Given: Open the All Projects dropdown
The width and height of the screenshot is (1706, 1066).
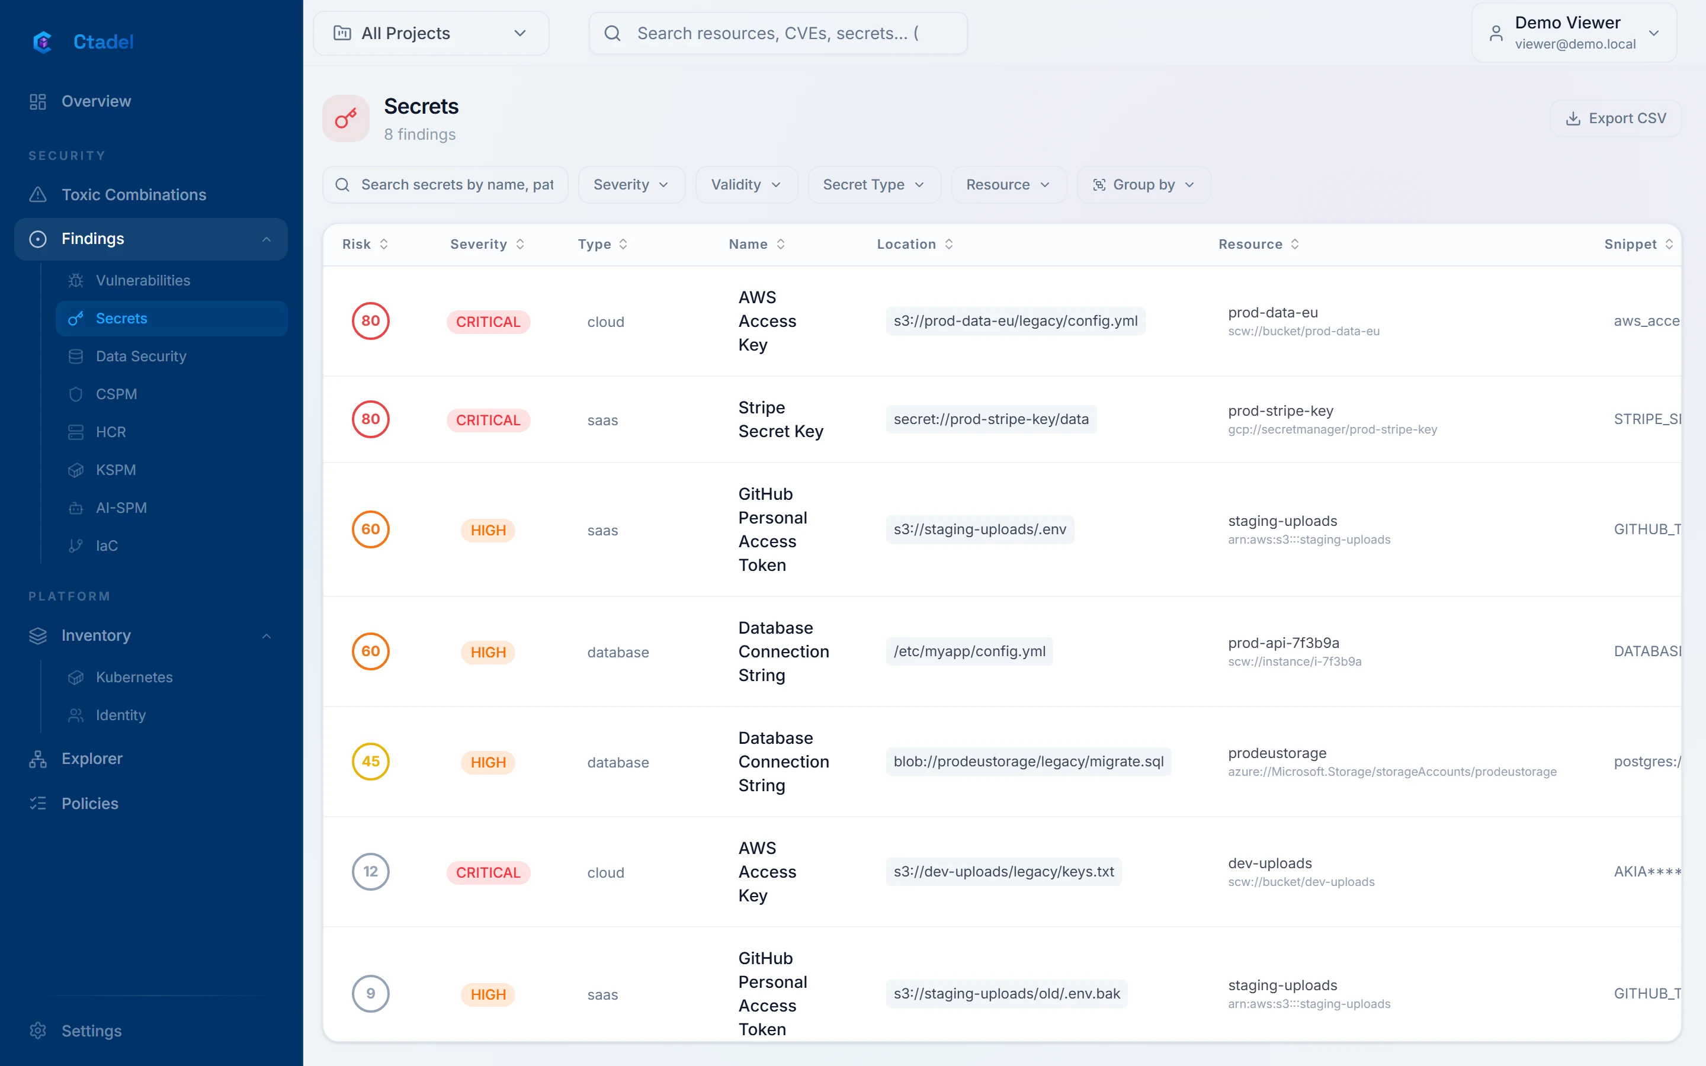Looking at the screenshot, I should tap(431, 33).
